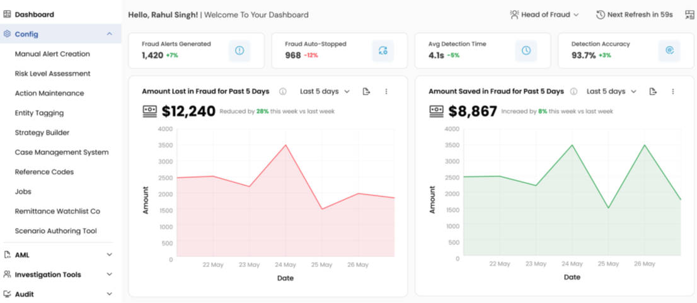The image size is (697, 303).
Task: Click Amount Saved in Fraud chart title
Action: click(496, 91)
